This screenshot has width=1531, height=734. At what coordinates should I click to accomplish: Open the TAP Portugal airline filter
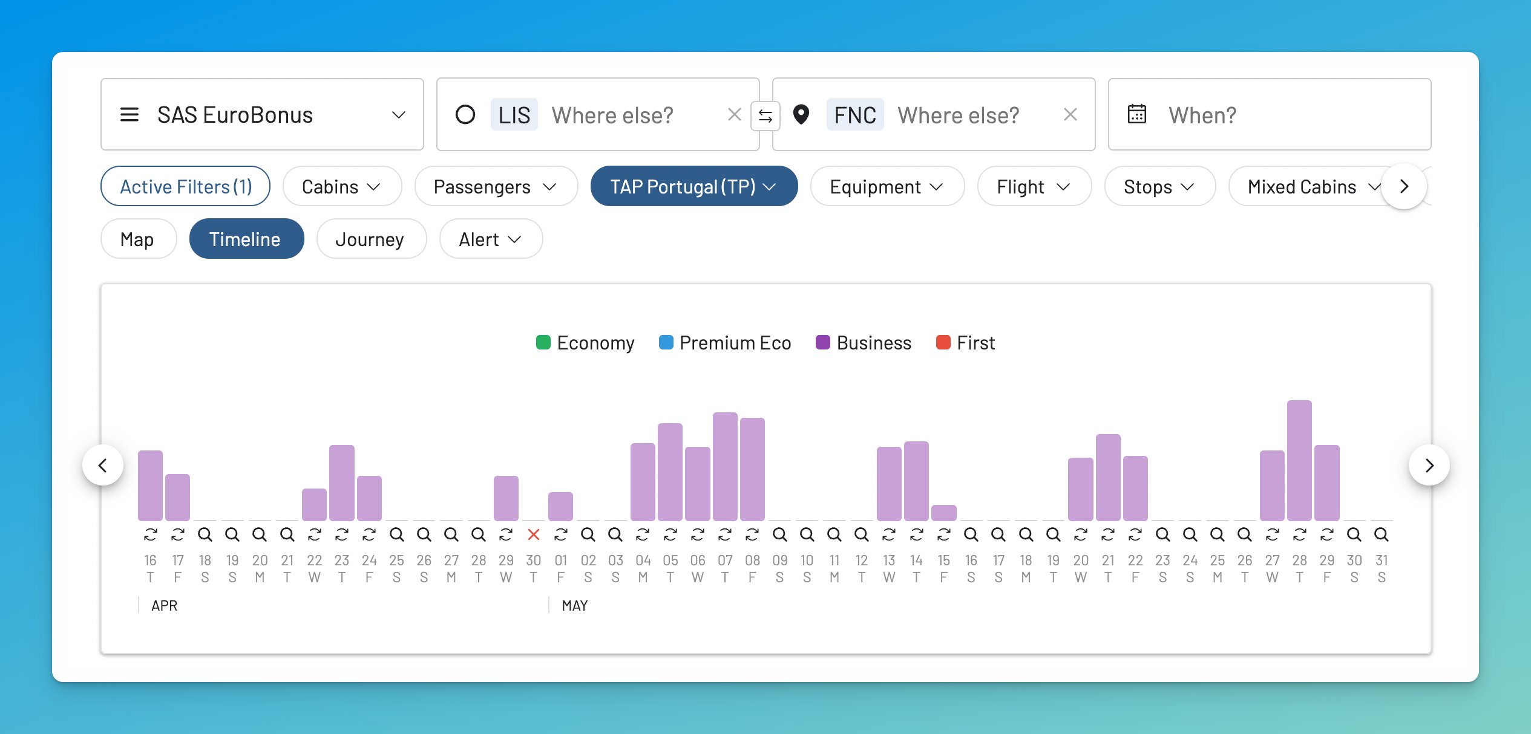[693, 187]
